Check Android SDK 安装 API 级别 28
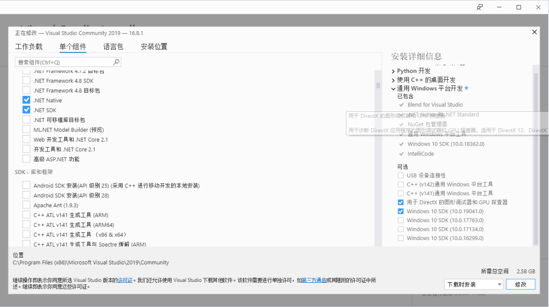 (27, 195)
